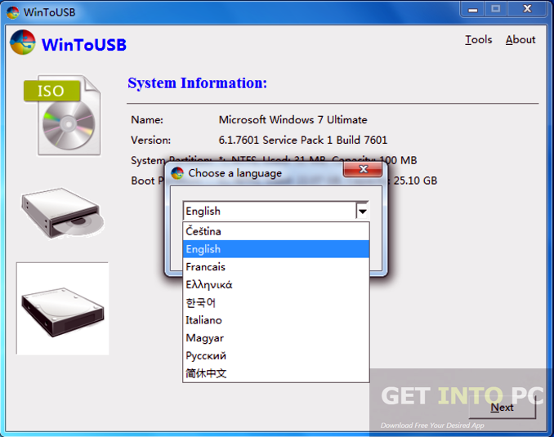
Task: Click the 25.10 GB capacity value
Action: coord(415,181)
